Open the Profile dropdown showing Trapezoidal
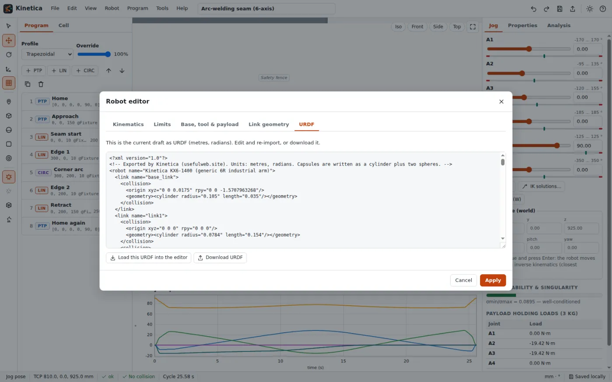Viewport: 612px width, 382px height. point(47,54)
